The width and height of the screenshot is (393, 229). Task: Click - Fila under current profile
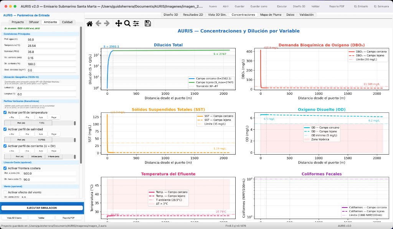pyautogui.click(x=27, y=151)
